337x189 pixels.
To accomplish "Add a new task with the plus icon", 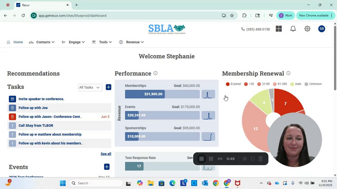I will coord(108,87).
